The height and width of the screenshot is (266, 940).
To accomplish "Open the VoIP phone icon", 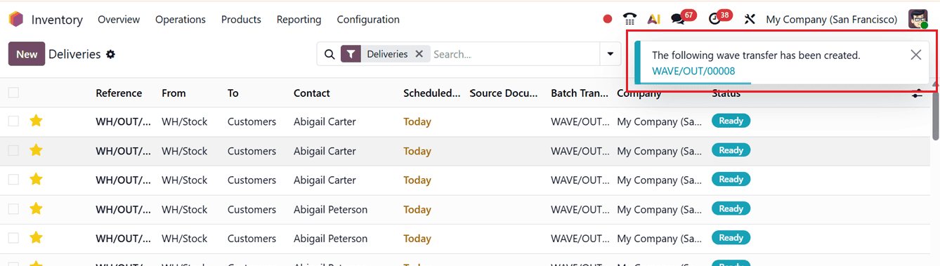I will pos(630,20).
